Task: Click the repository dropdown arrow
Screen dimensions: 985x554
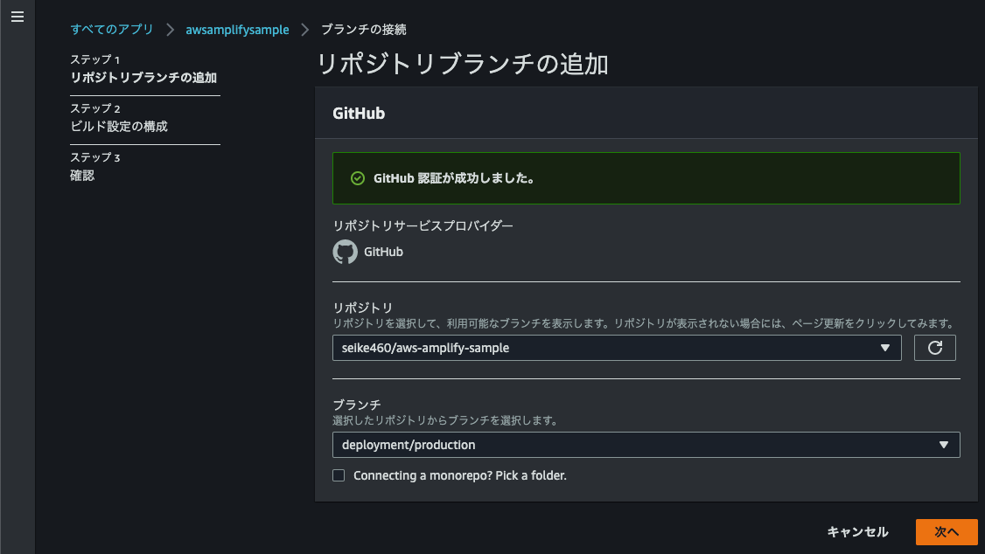Action: click(884, 348)
